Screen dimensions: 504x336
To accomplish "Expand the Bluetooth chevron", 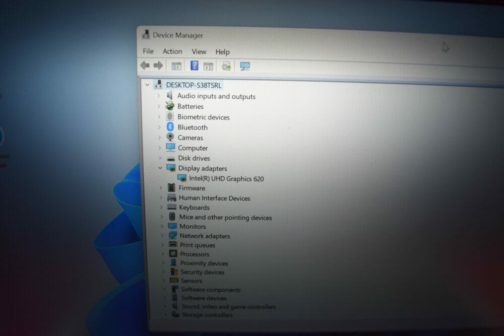I will point(159,127).
